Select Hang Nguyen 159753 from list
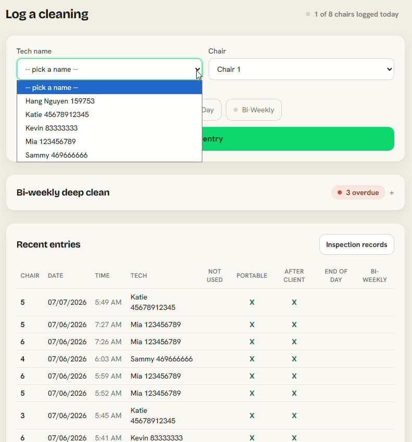This screenshot has height=442, width=412. 109,101
